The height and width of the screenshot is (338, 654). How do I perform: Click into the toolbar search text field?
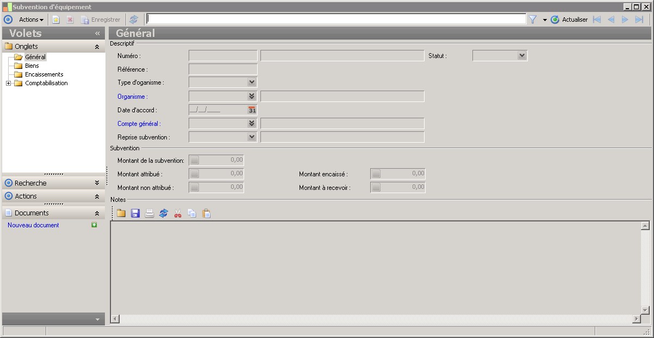click(336, 19)
